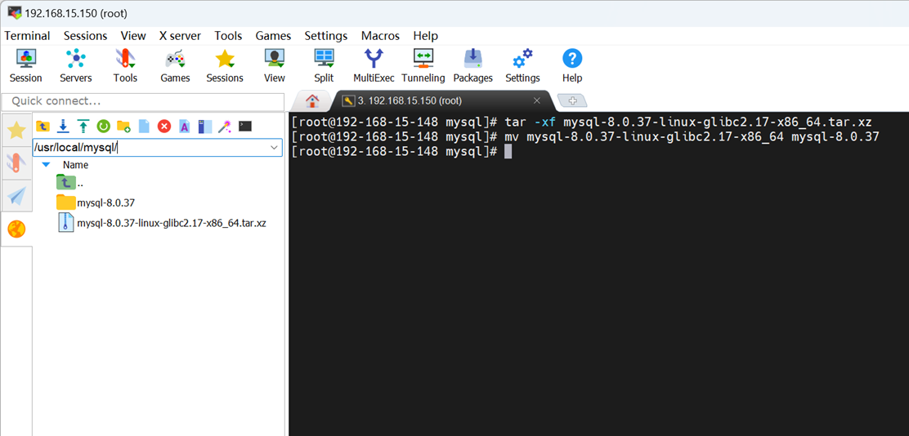Click the Split terminal icon

click(324, 65)
